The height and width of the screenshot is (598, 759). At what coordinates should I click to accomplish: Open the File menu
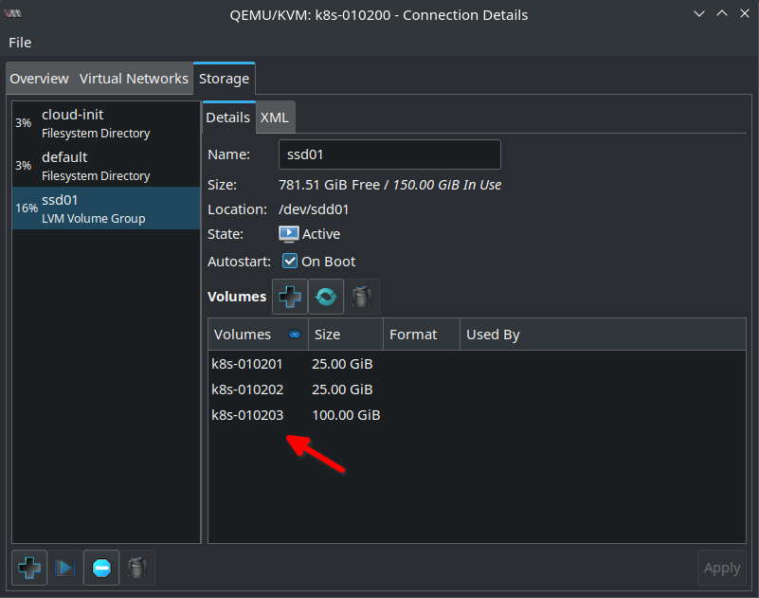pos(20,43)
